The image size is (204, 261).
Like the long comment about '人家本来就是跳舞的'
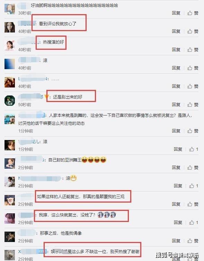coord(193,131)
